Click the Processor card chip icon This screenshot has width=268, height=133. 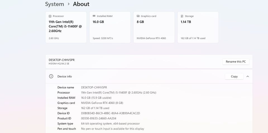point(50,16)
